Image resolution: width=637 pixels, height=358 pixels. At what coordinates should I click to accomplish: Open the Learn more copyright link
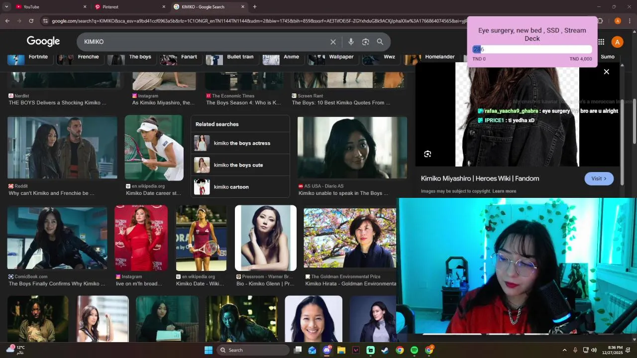[x=504, y=191]
